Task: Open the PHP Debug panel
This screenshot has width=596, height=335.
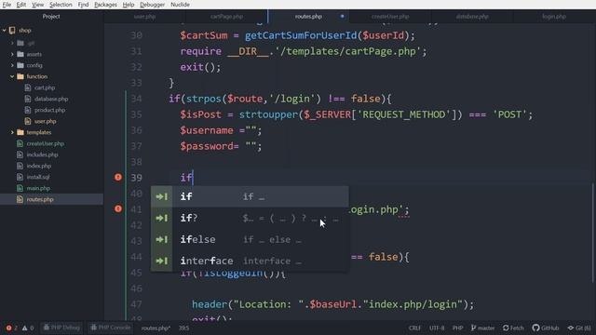Action: 61,328
